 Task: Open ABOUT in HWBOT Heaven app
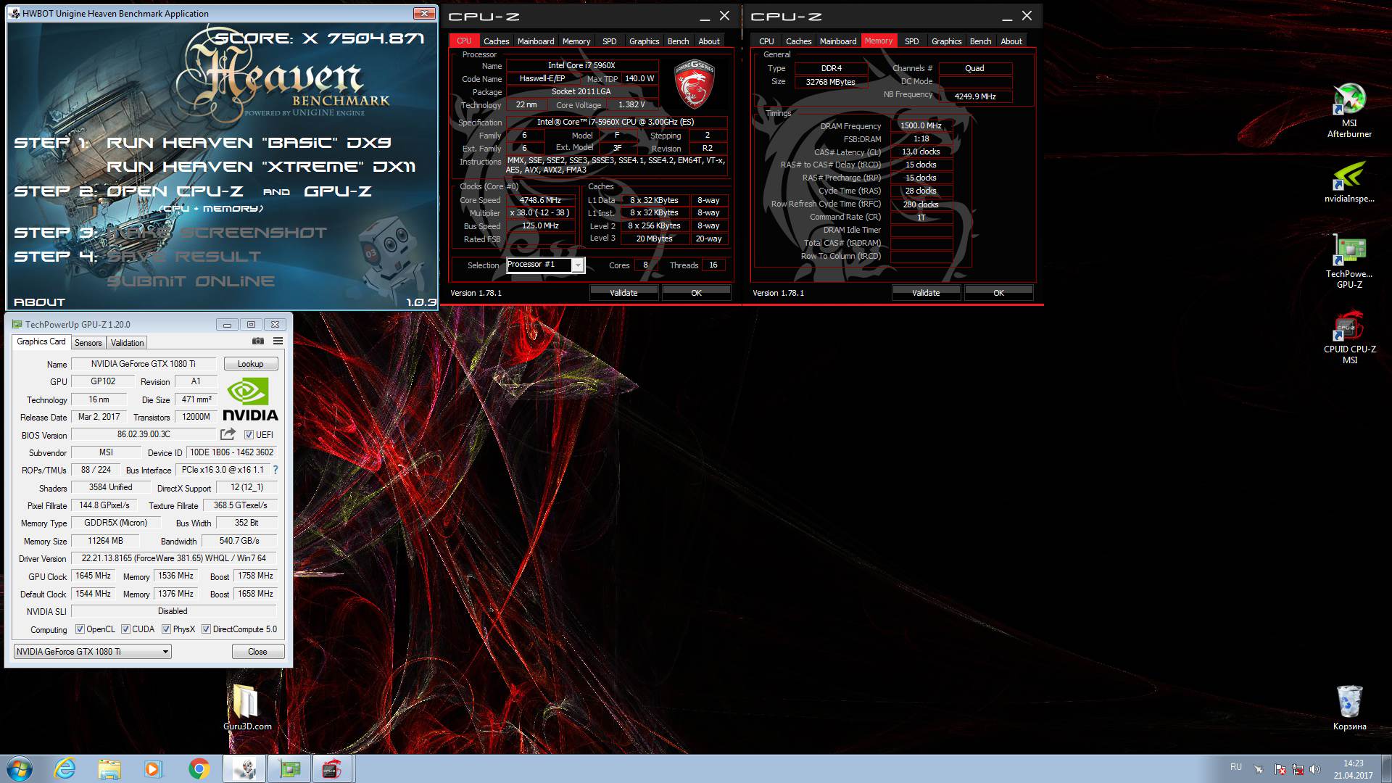coord(39,302)
